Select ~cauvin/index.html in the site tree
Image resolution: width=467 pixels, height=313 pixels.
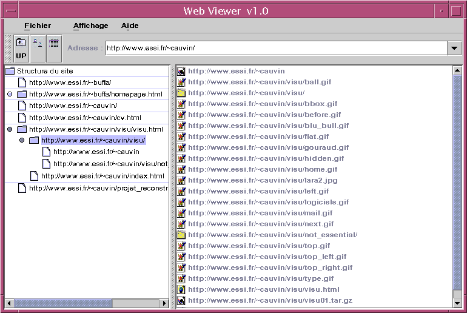click(102, 176)
